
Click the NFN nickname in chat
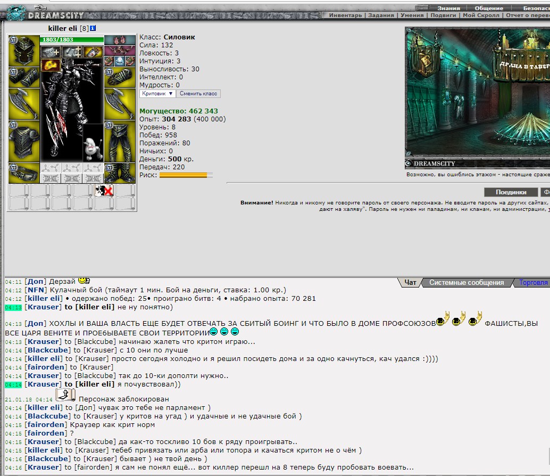36,290
